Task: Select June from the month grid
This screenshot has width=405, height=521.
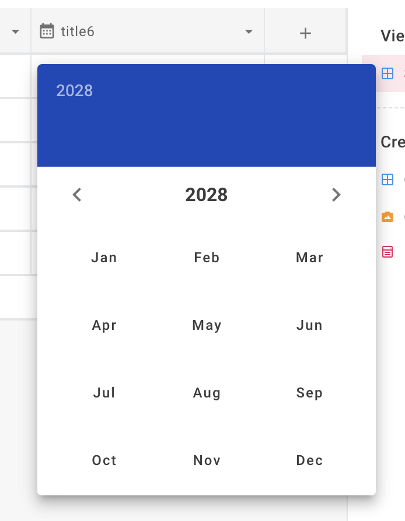Action: coord(309,325)
